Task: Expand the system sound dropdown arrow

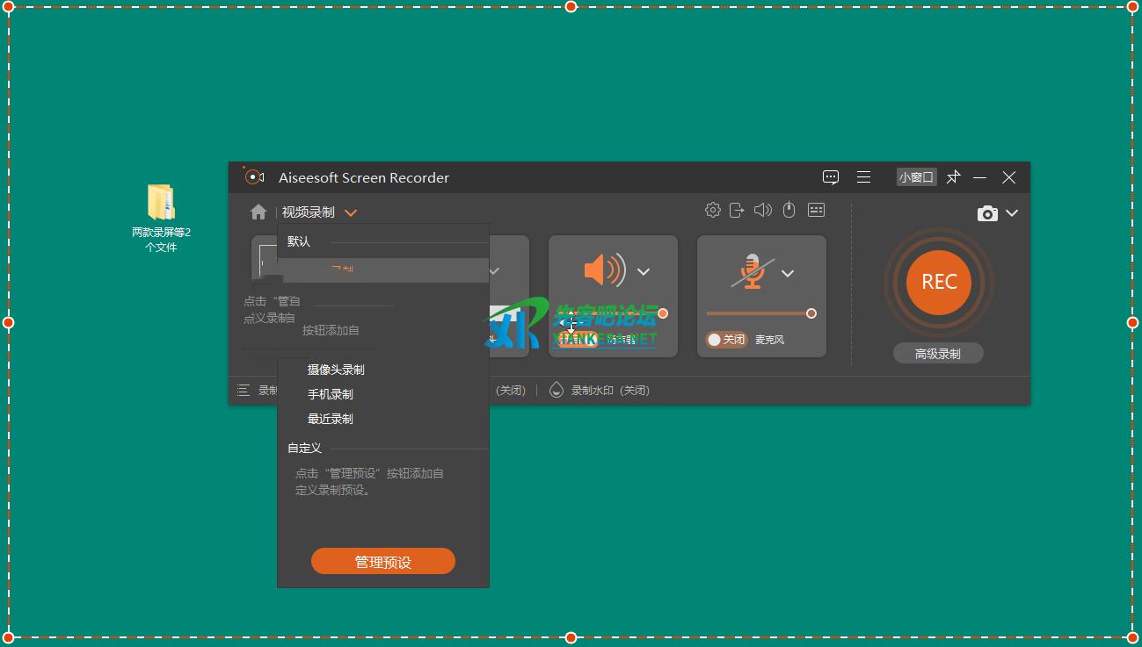Action: (644, 272)
